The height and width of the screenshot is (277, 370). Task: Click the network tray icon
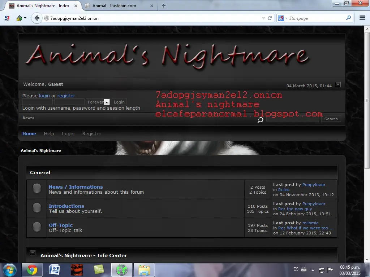point(322,270)
